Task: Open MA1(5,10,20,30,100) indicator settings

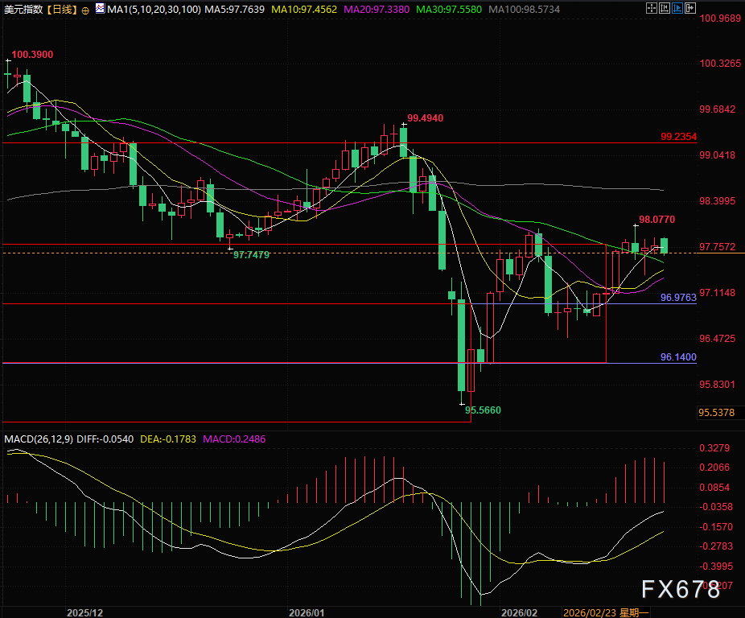Action: (x=154, y=9)
